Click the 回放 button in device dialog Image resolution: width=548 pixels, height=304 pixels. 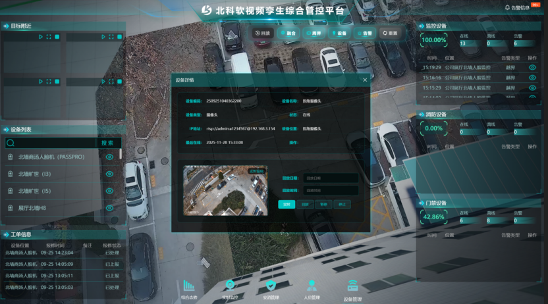point(305,205)
